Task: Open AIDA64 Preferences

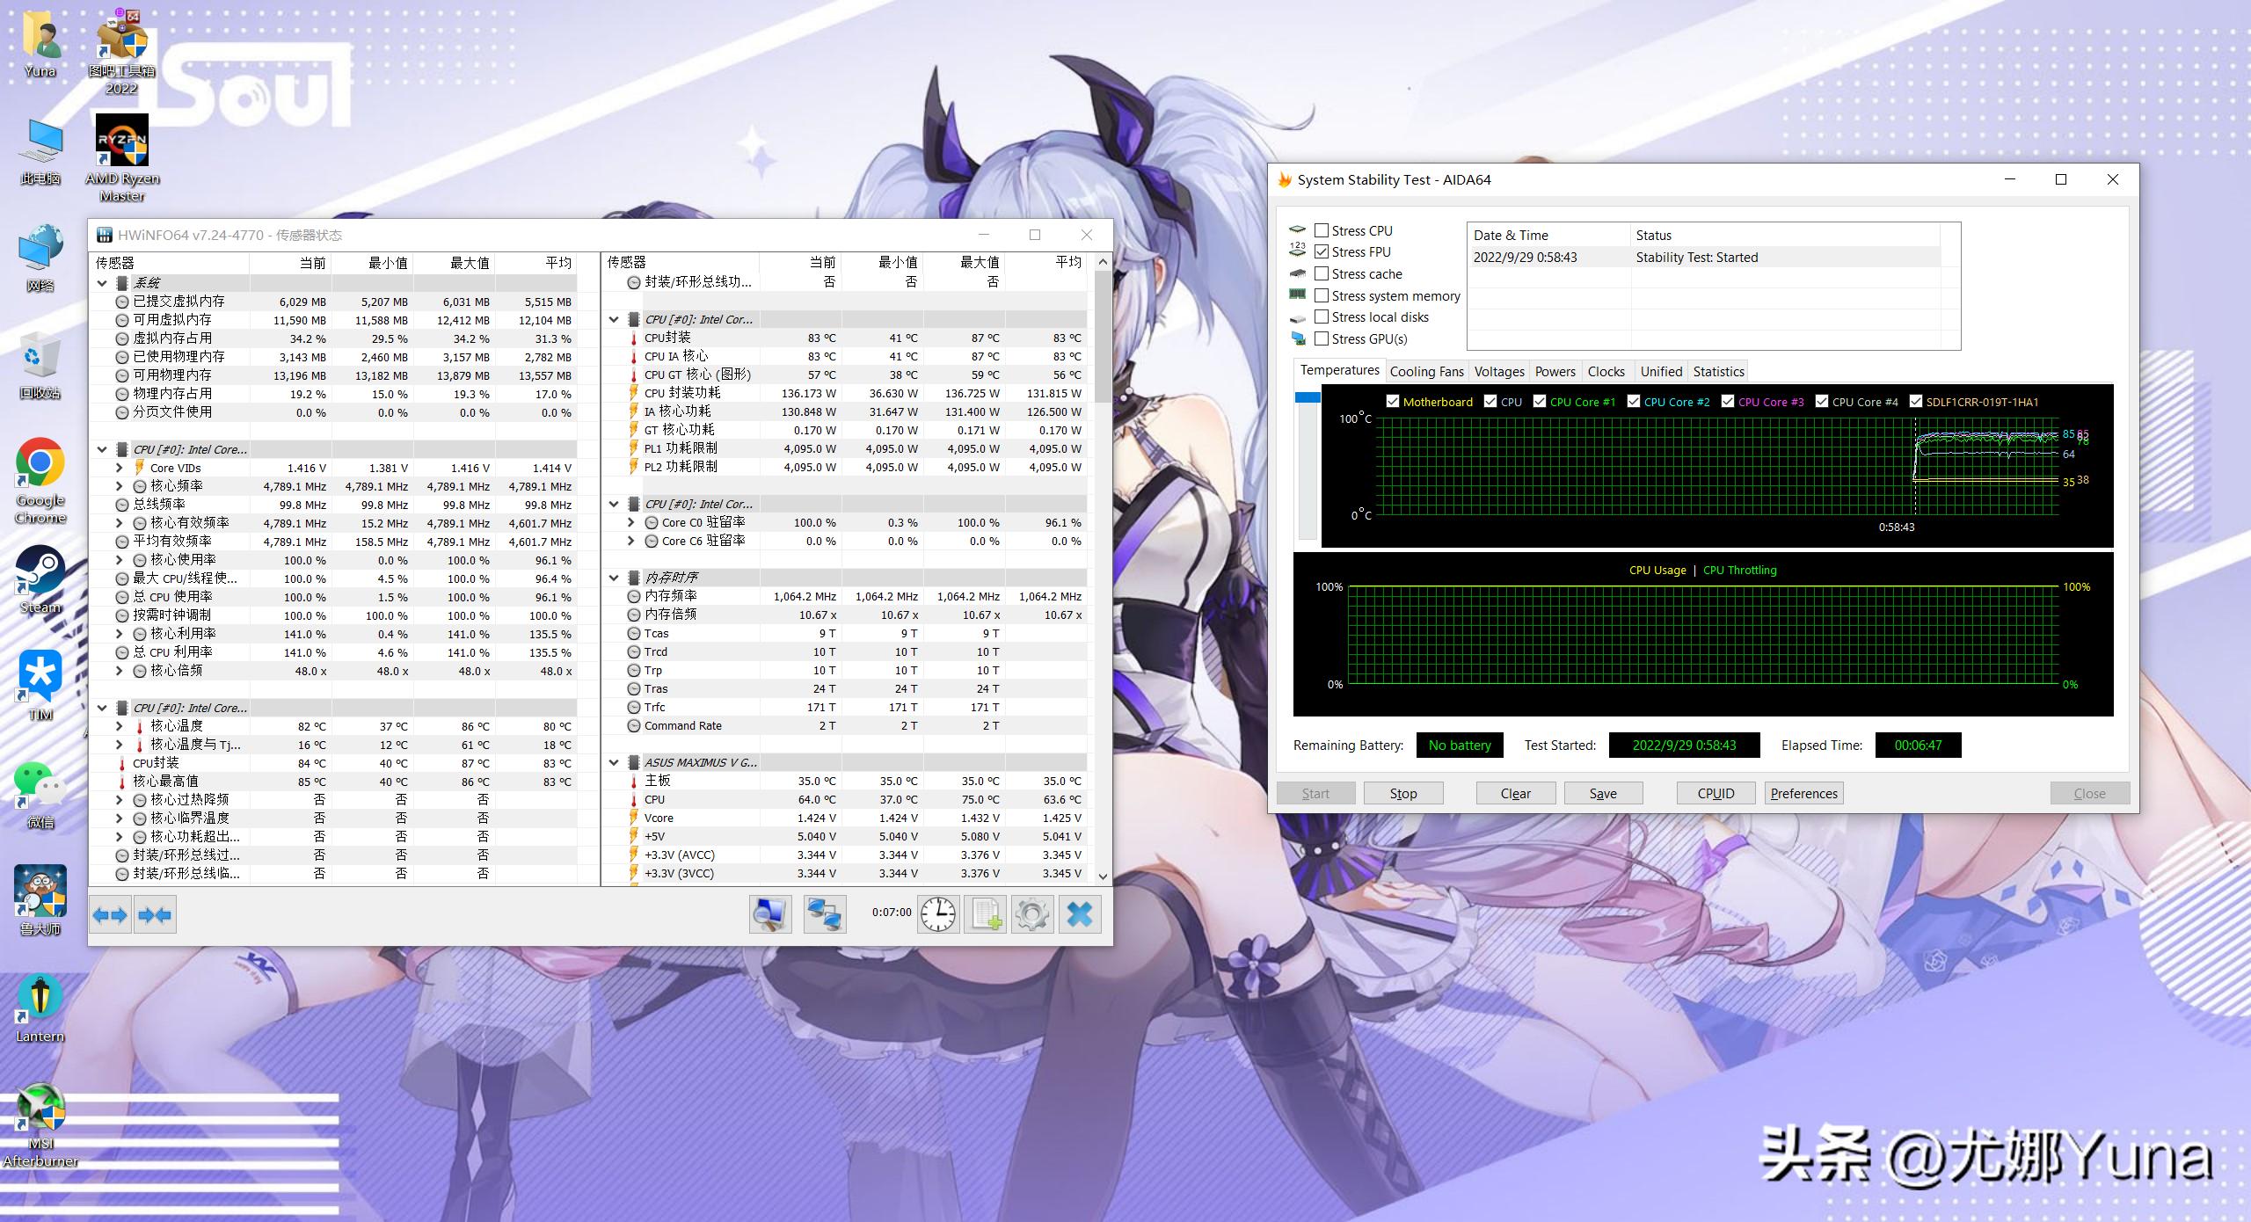Action: [1803, 793]
